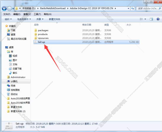Open the Auto2019启动界面 folder
This screenshot has height=132, width=162.
(20, 98)
